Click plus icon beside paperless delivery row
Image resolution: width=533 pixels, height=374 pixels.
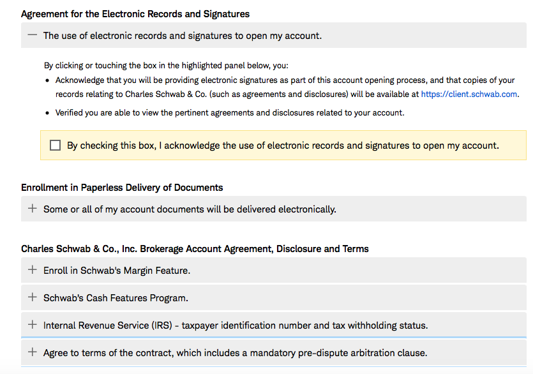tap(33, 209)
